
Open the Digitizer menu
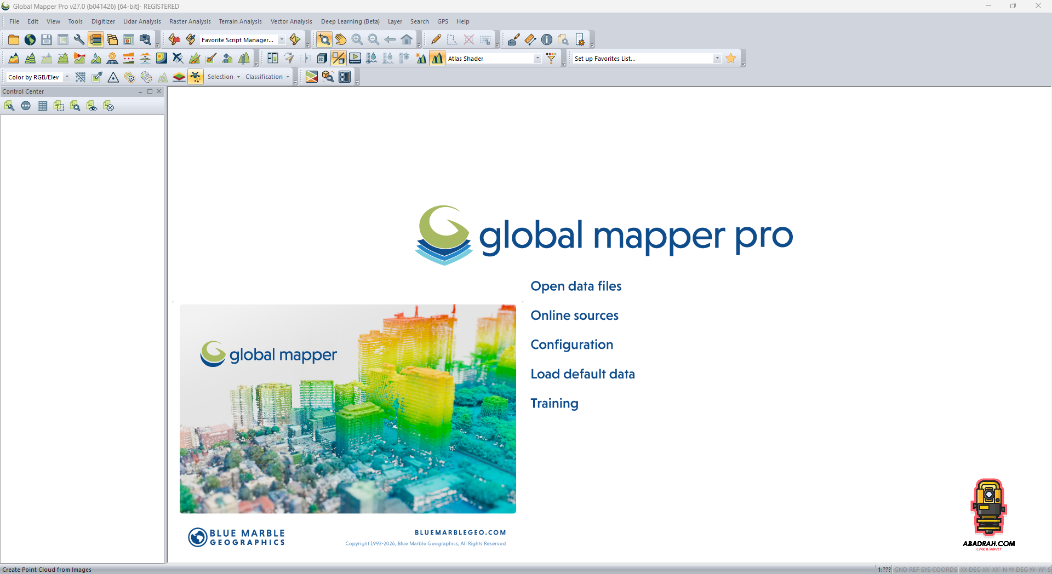tap(103, 21)
